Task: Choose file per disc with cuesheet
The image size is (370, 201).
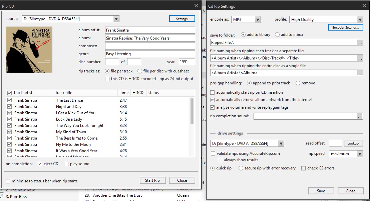Action: (140, 71)
